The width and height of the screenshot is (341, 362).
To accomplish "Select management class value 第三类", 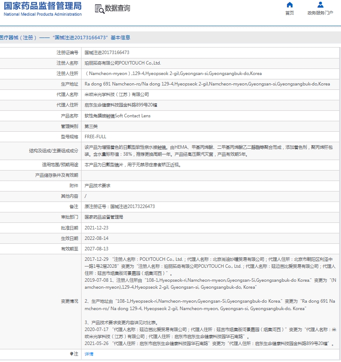I will click(91, 126).
